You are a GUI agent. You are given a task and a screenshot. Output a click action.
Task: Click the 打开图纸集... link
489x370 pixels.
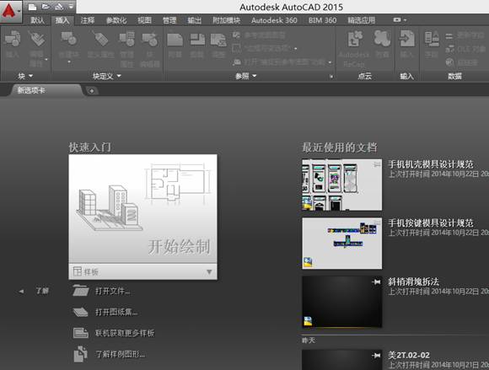click(116, 312)
